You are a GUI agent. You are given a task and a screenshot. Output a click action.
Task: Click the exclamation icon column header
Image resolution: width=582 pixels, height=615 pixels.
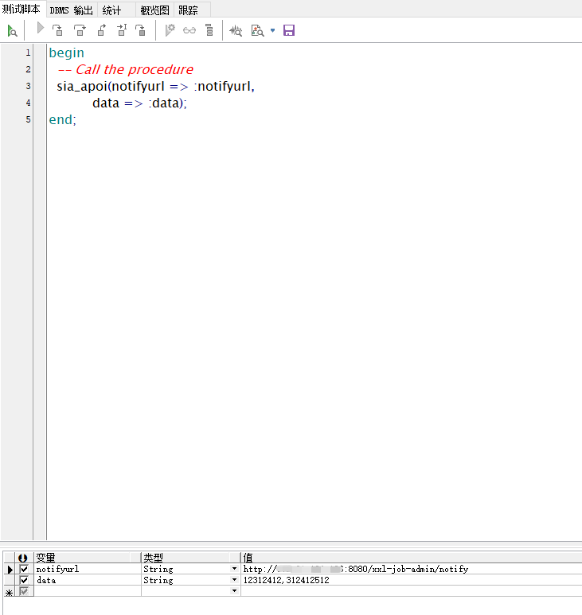(x=23, y=558)
